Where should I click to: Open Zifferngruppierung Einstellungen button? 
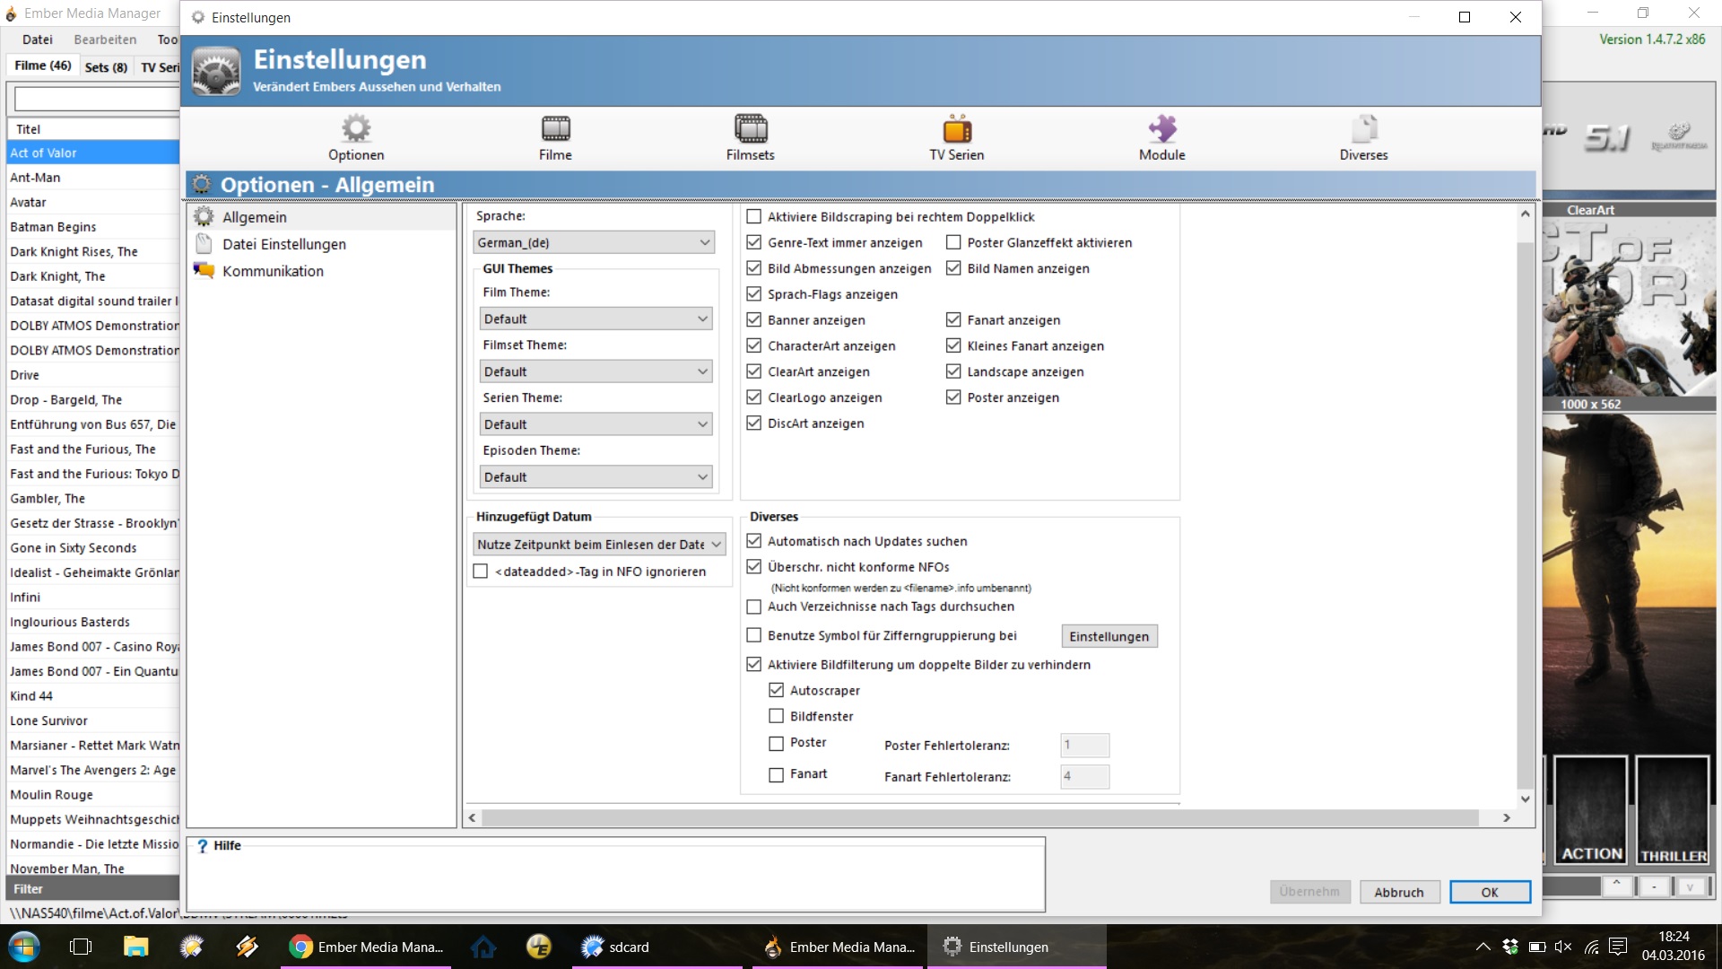click(1109, 636)
